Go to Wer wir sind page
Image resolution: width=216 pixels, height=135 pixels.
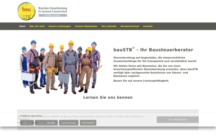(37, 26)
